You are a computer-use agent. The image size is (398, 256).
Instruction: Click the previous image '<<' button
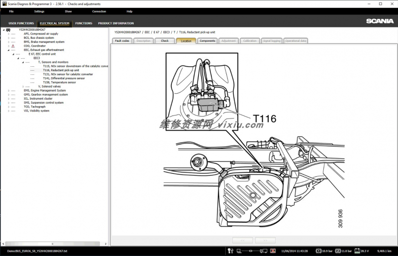(242, 240)
